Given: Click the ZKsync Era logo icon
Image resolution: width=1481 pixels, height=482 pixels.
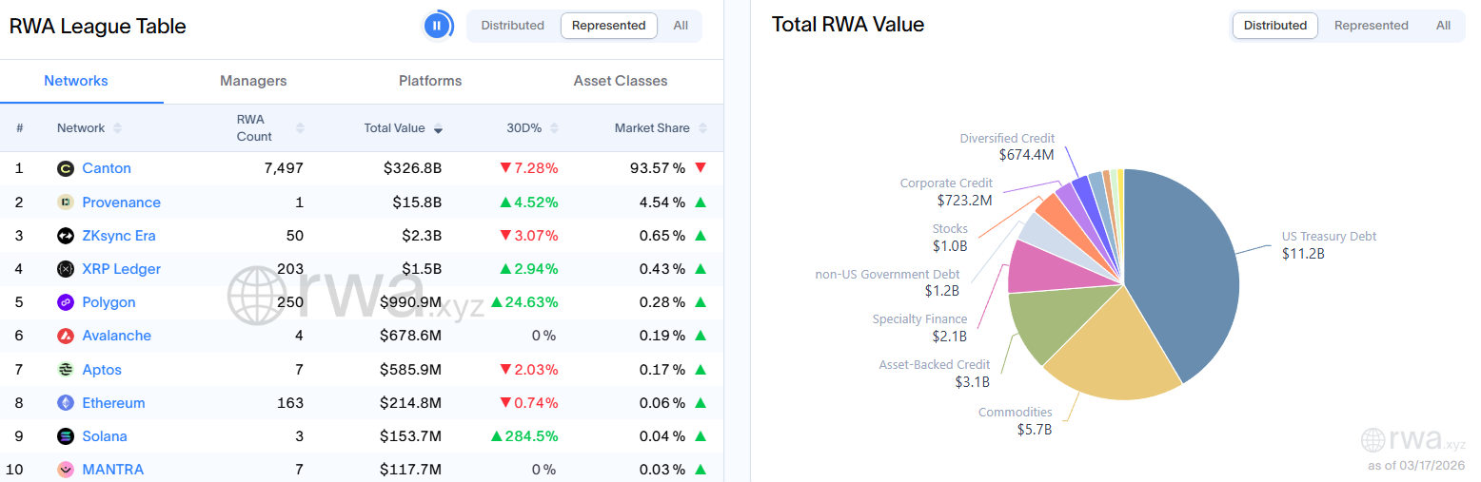Looking at the screenshot, I should pyautogui.click(x=66, y=236).
